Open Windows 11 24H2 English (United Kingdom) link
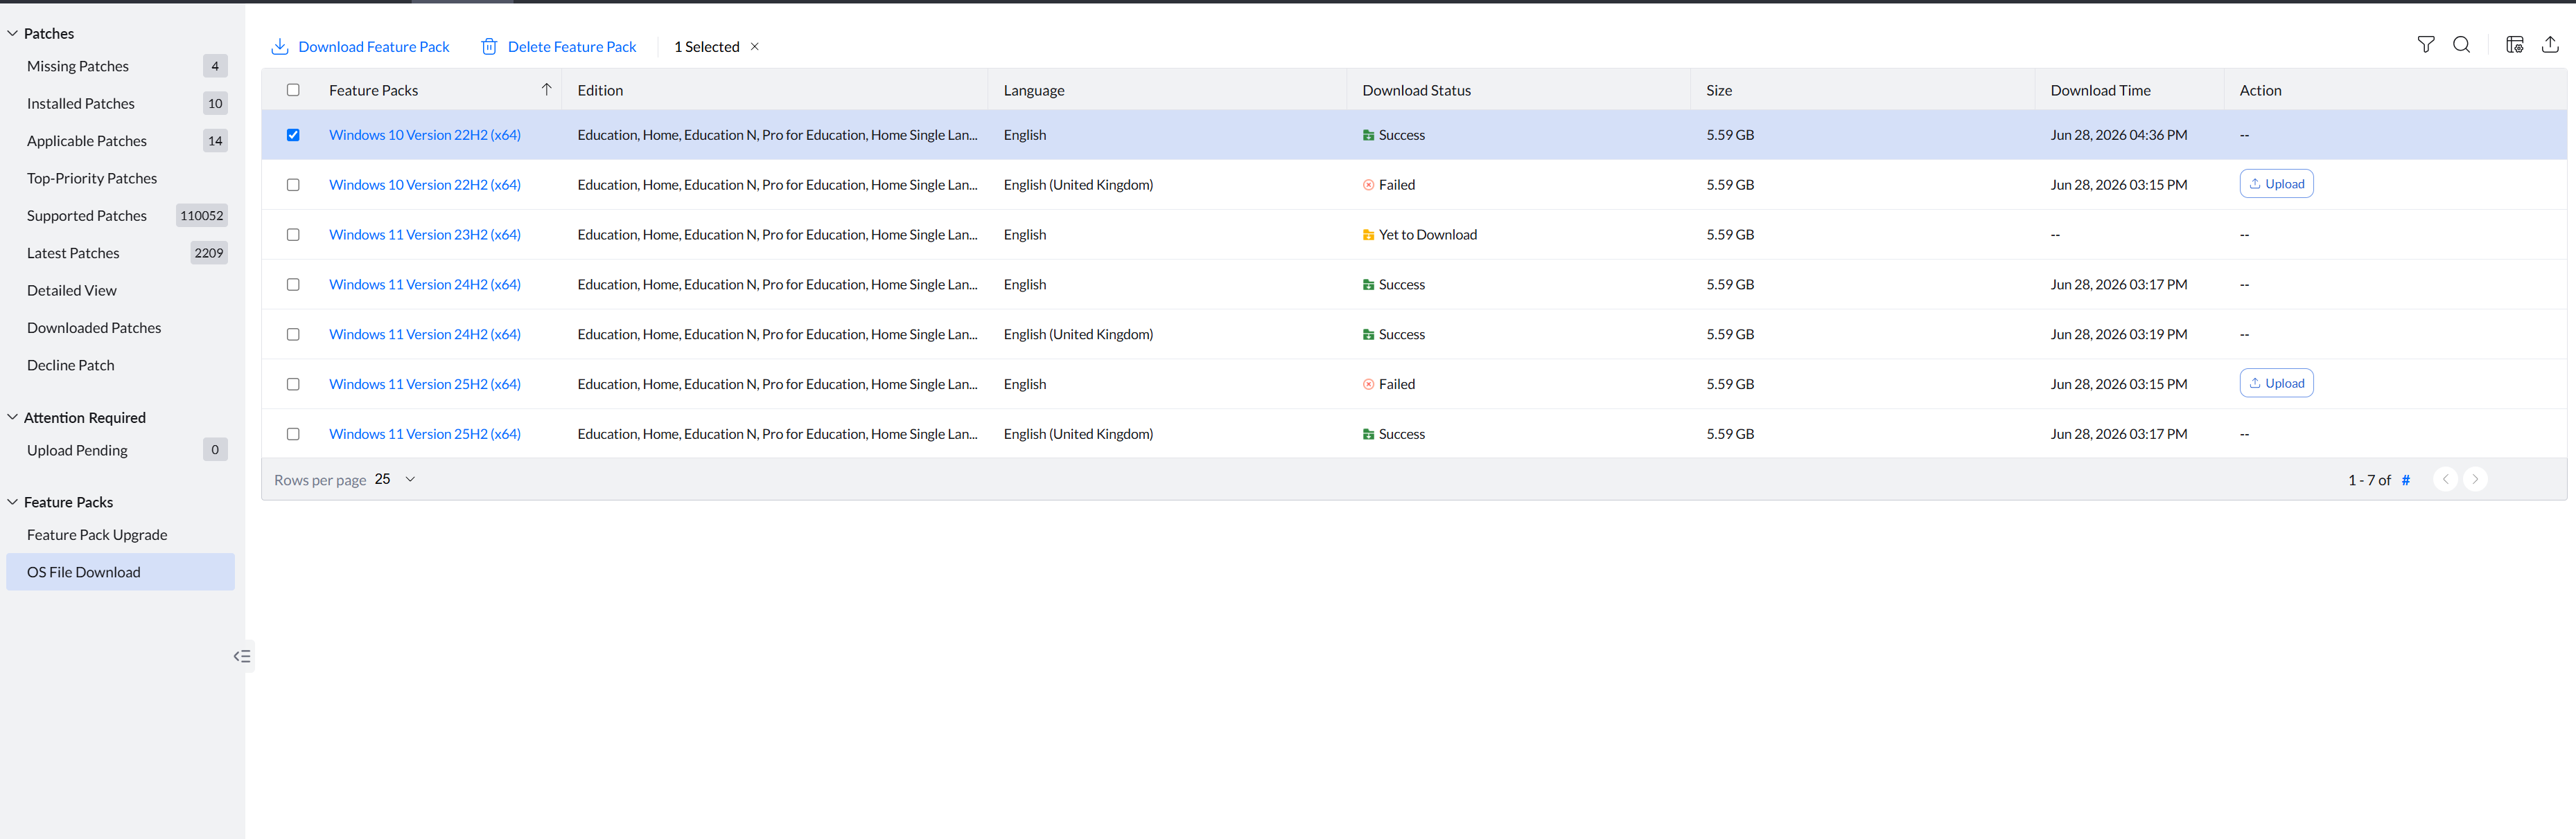The height and width of the screenshot is (839, 2576). click(425, 334)
